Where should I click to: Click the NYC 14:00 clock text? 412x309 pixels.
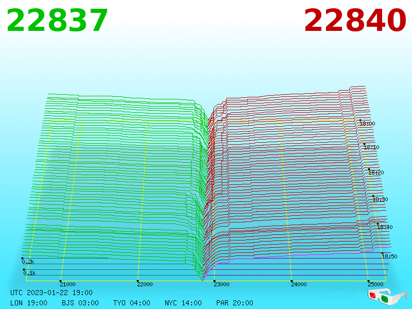coord(183,303)
